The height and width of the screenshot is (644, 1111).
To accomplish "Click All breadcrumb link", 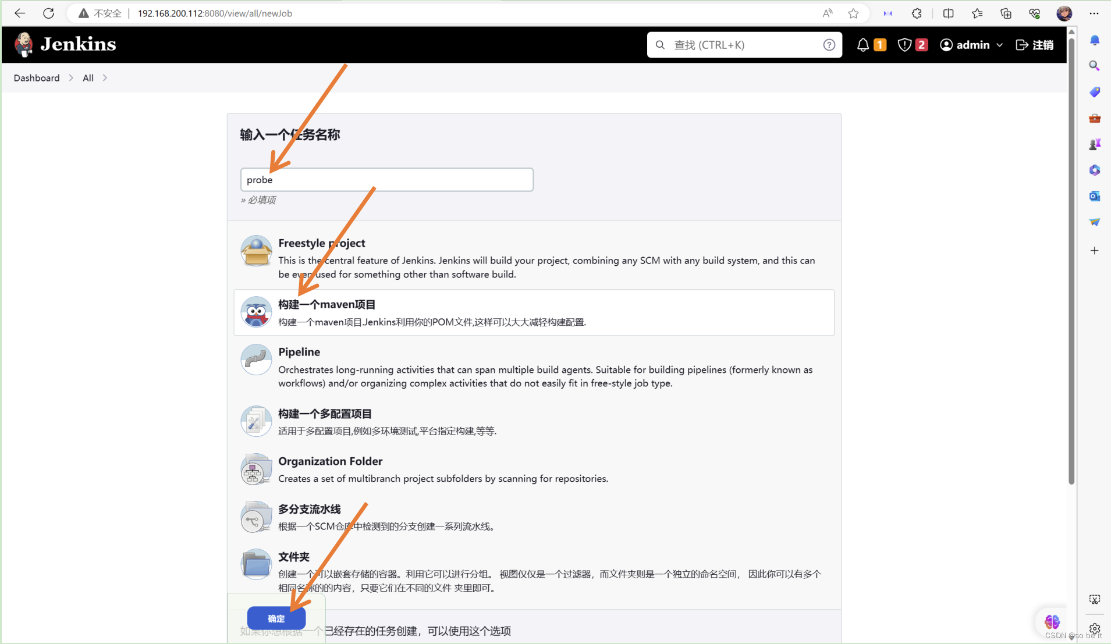I will tap(88, 78).
